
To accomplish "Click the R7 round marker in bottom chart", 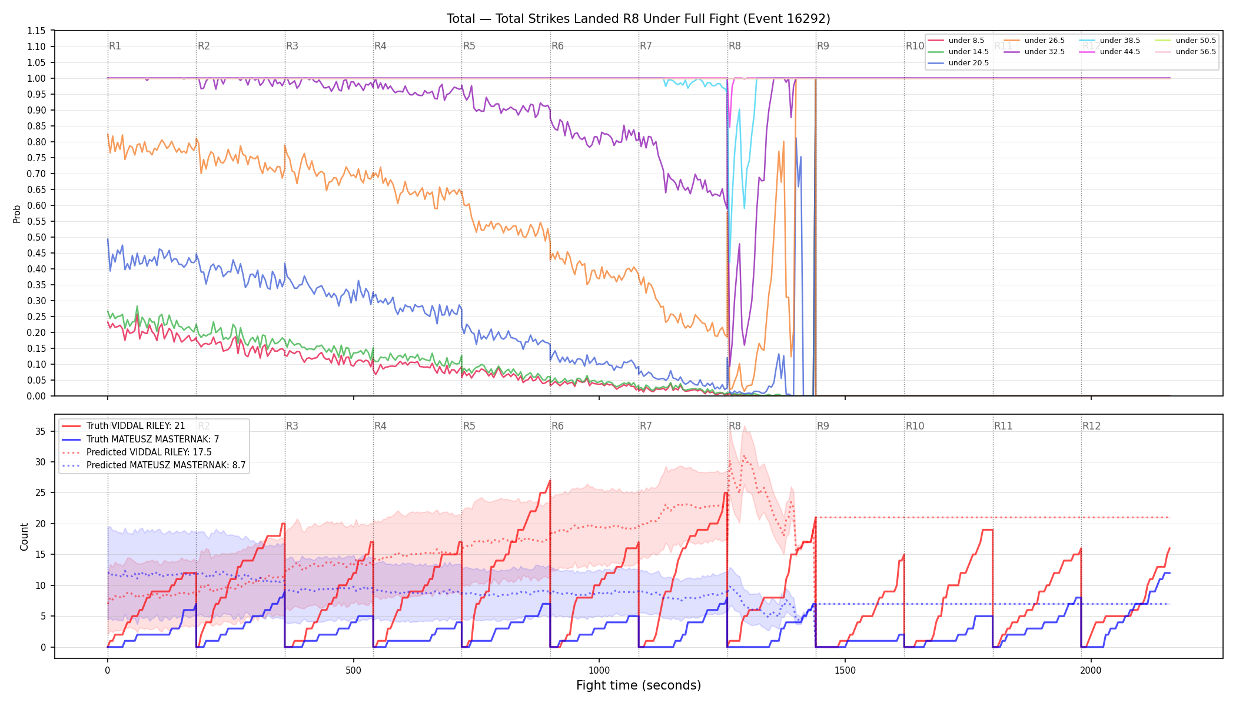I will (646, 426).
